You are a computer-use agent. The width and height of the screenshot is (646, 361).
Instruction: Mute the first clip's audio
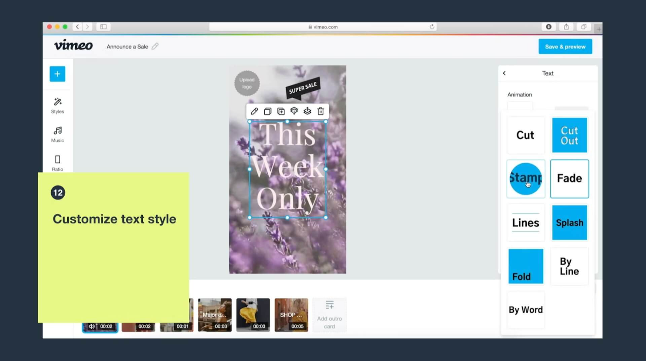(92, 326)
